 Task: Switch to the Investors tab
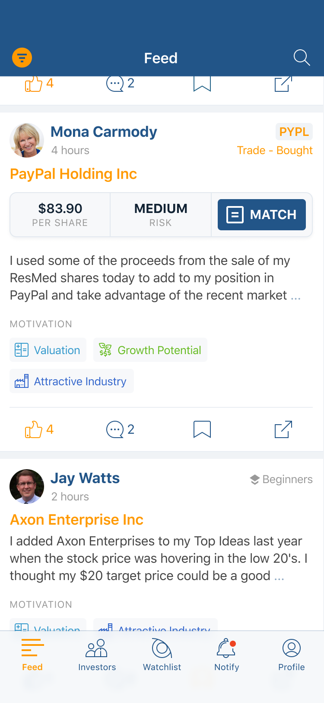tap(97, 655)
